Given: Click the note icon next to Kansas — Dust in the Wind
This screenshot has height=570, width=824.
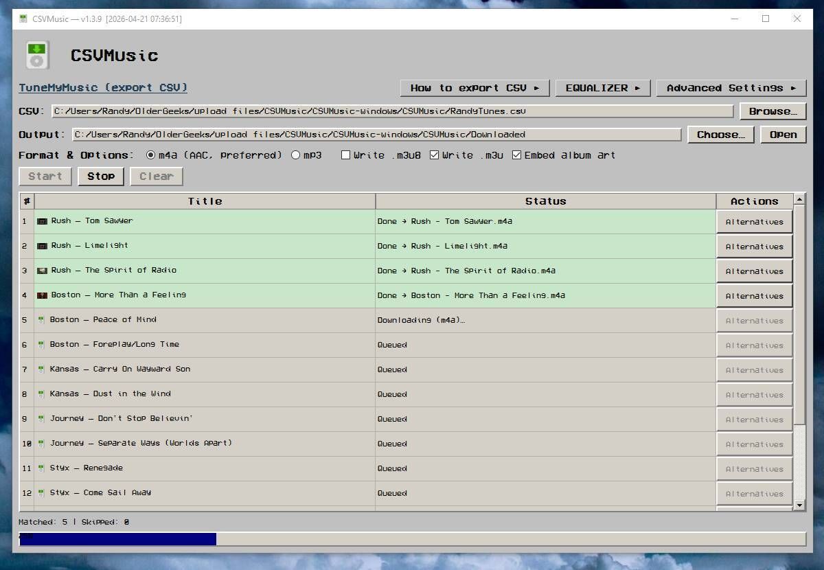Looking at the screenshot, I should [43, 394].
